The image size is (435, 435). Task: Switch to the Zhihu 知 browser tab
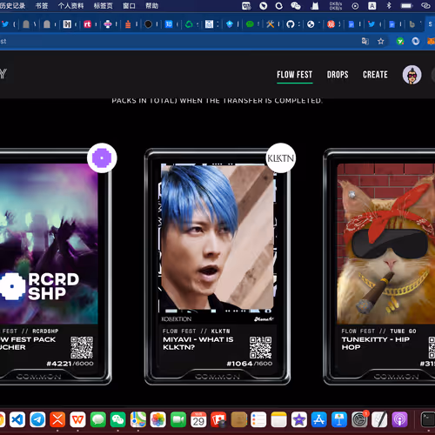[x=169, y=24]
